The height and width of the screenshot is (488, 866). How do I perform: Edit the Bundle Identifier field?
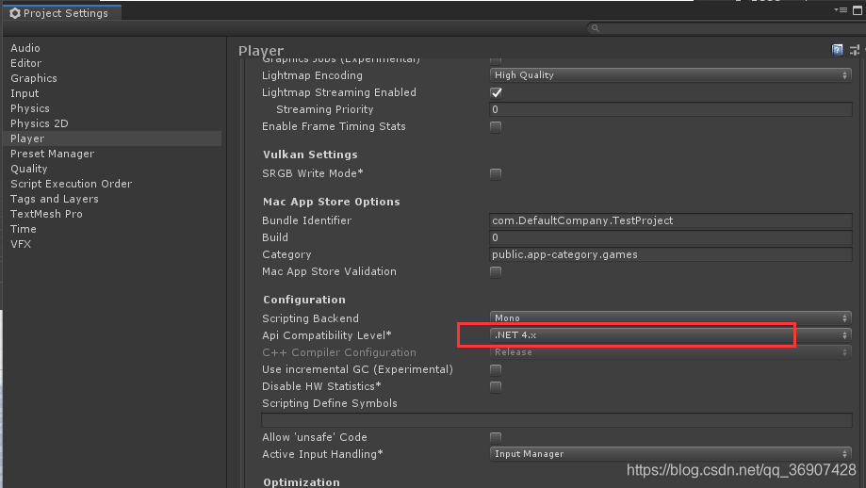(x=671, y=220)
